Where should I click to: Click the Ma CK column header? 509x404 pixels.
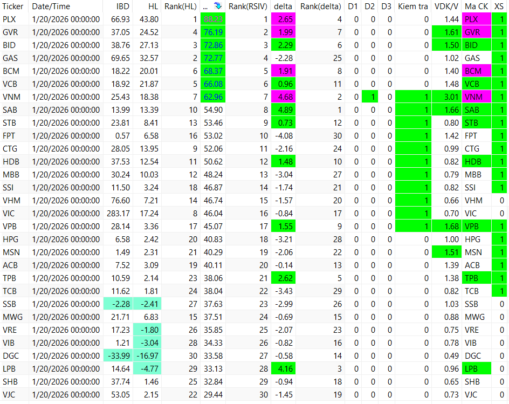(x=477, y=6)
